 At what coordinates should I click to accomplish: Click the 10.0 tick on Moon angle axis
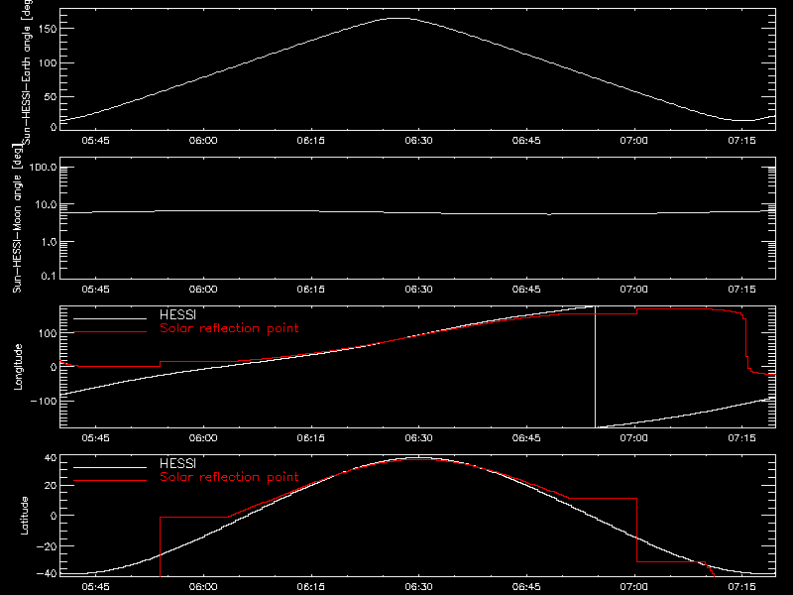pyautogui.click(x=46, y=205)
